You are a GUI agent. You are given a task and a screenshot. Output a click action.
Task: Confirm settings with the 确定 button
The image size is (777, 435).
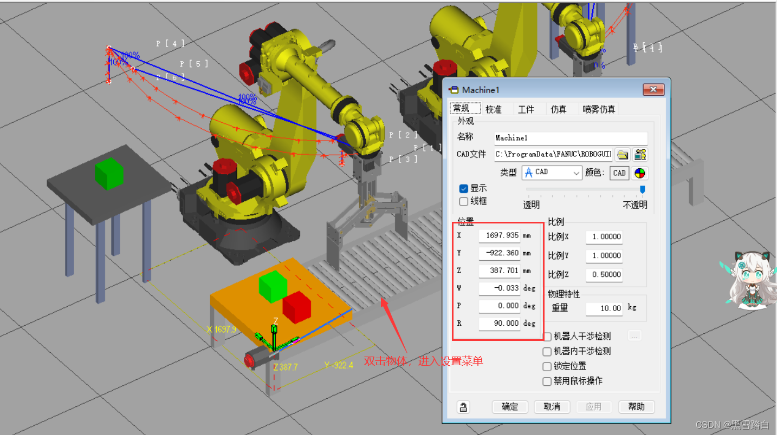click(509, 406)
